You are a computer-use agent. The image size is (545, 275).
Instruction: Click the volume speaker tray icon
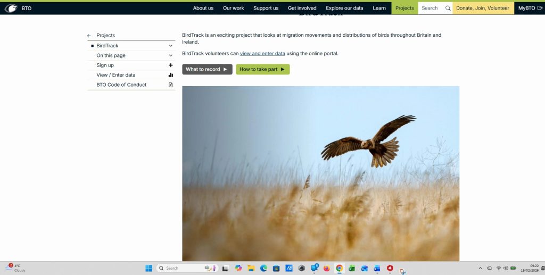pos(506,268)
